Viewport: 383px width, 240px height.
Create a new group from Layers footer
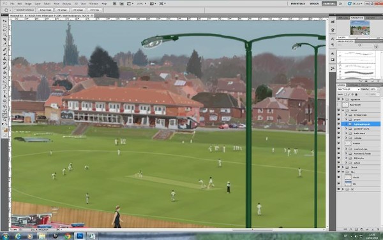366,229
